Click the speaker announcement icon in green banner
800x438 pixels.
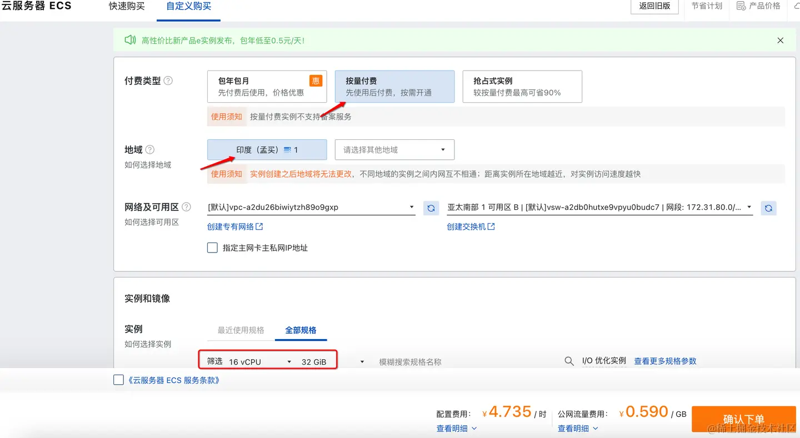pos(130,40)
